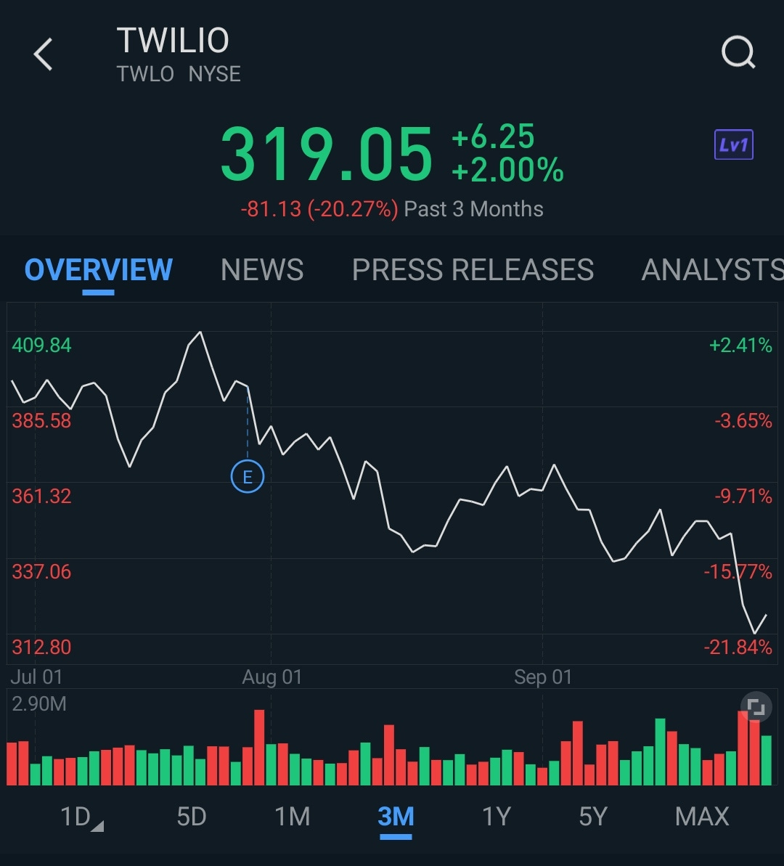Tap the price chart's peak near 409.84

coord(200,332)
